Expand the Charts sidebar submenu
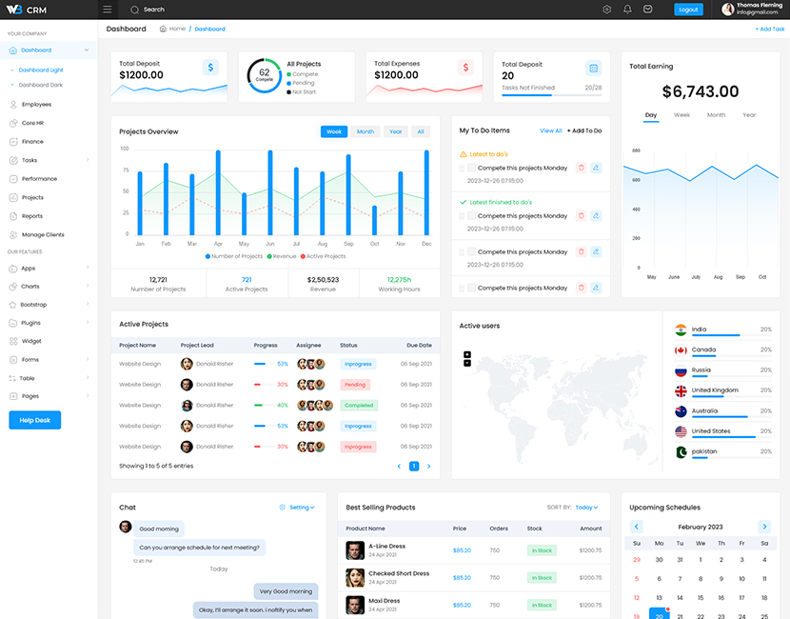Image resolution: width=790 pixels, height=619 pixels. pyautogui.click(x=88, y=286)
